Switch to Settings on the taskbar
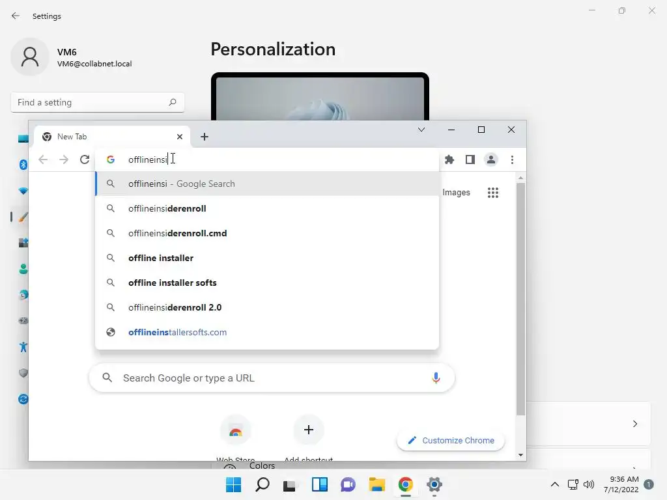Screen dimensions: 667x500 point(434,484)
